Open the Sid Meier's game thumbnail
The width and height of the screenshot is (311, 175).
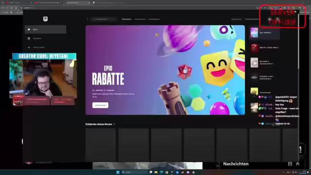[x=254, y=63]
